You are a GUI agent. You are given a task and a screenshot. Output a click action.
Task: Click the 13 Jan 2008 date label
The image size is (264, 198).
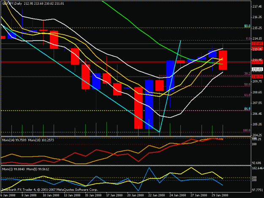(72, 195)
